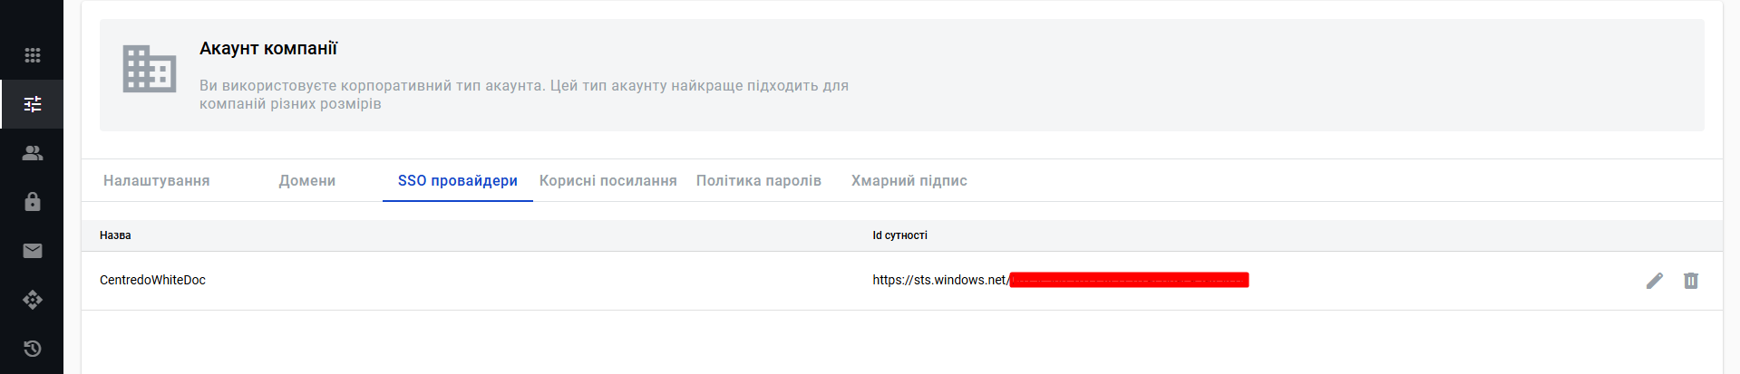Click the Id сутності column header
Image resolution: width=1740 pixels, height=374 pixels.
900,235
